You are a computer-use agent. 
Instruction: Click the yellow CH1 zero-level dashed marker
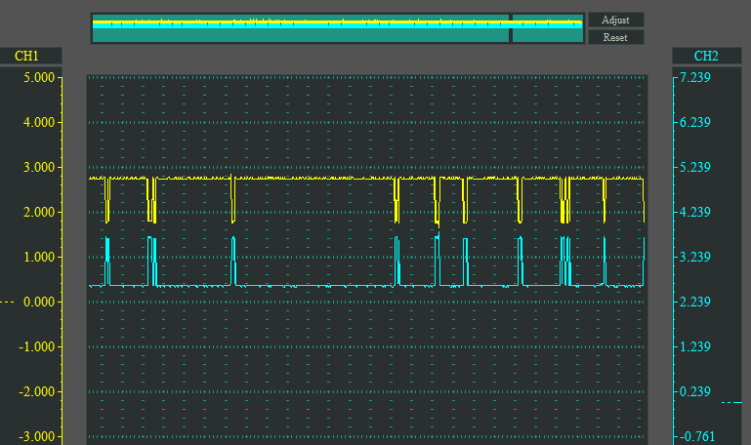point(7,303)
